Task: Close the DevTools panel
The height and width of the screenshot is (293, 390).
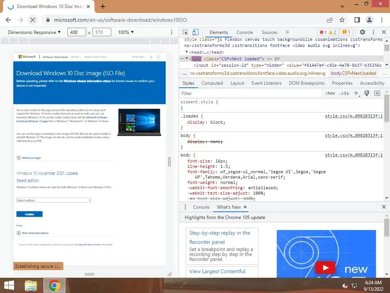Action: [x=384, y=32]
